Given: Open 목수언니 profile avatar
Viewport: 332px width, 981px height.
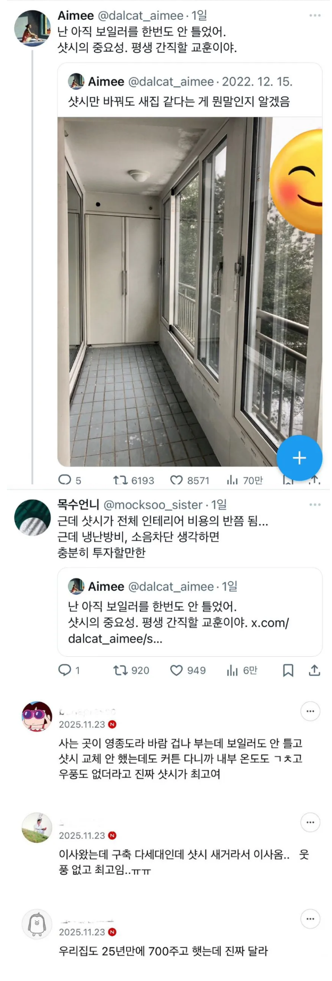Looking at the screenshot, I should click(32, 517).
